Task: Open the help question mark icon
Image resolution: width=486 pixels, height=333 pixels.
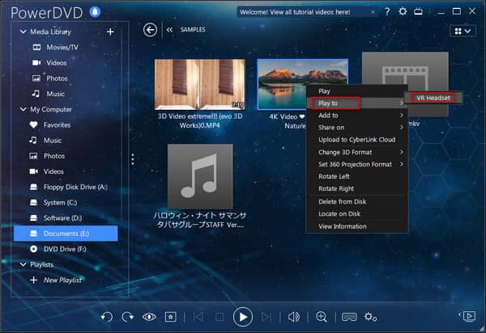Action: click(x=387, y=12)
